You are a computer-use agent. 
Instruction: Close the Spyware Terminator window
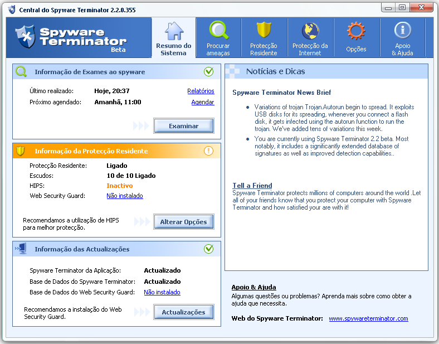click(421, 8)
